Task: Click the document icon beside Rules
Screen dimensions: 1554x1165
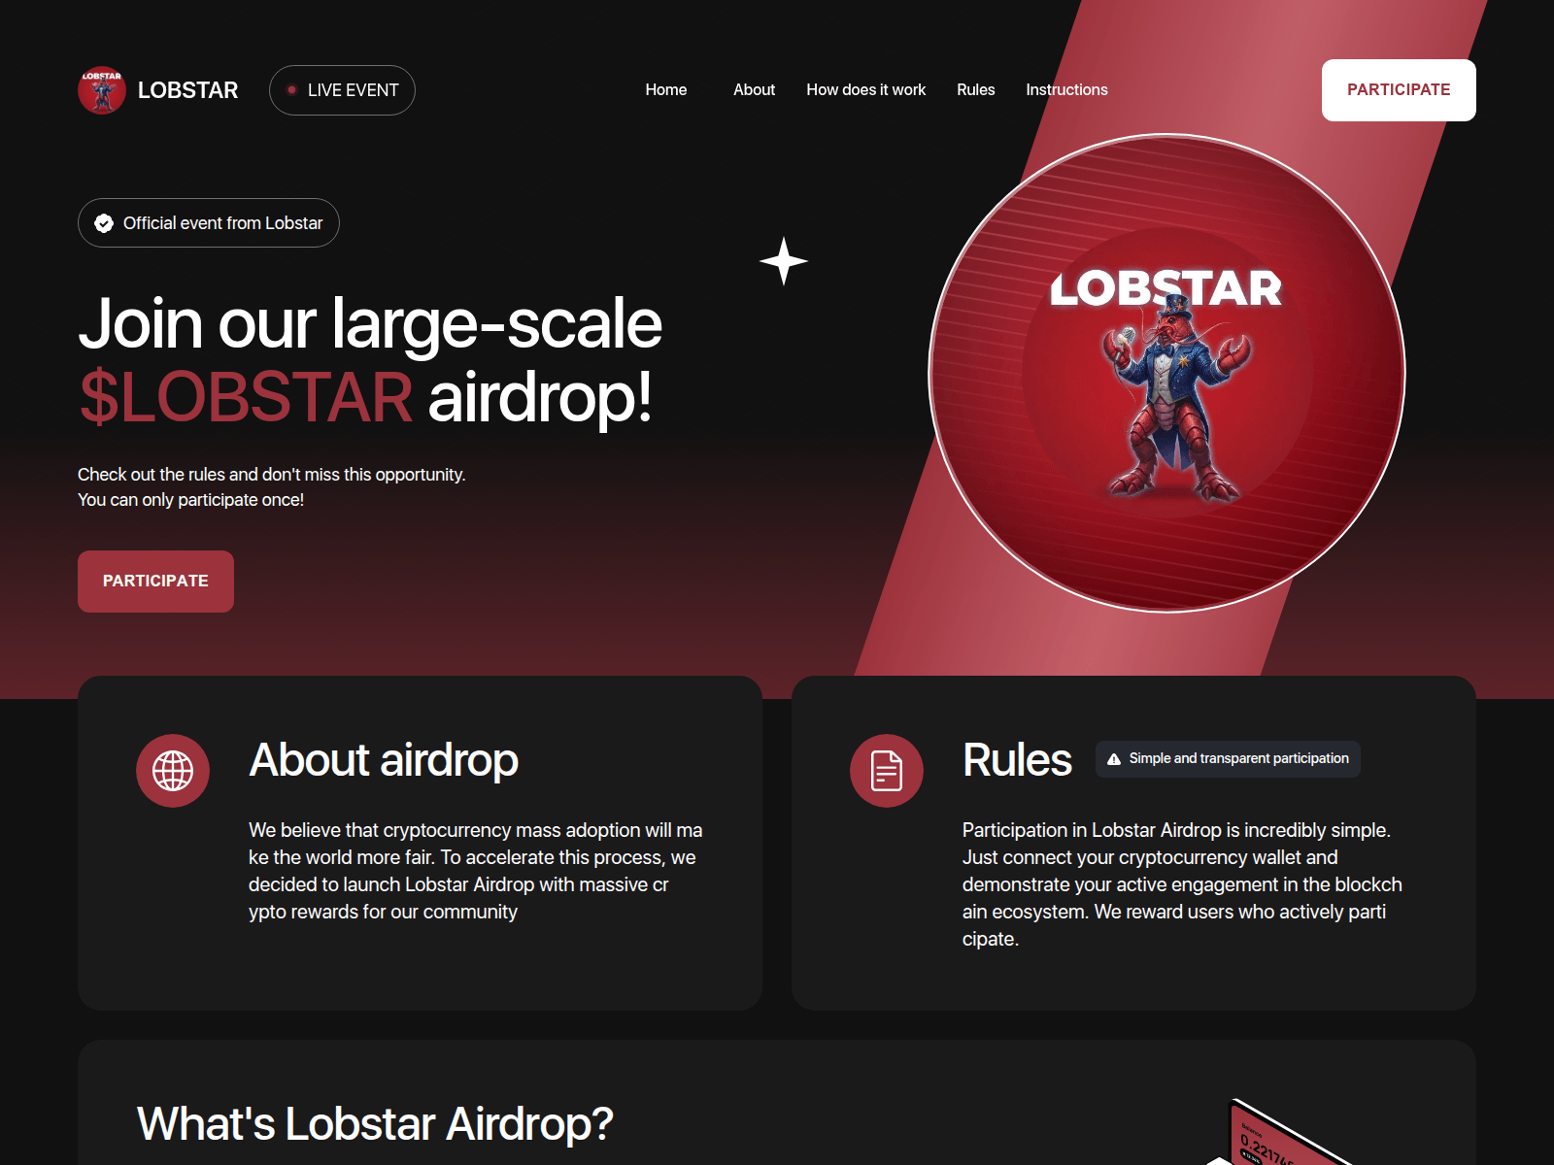Action: pyautogui.click(x=886, y=770)
